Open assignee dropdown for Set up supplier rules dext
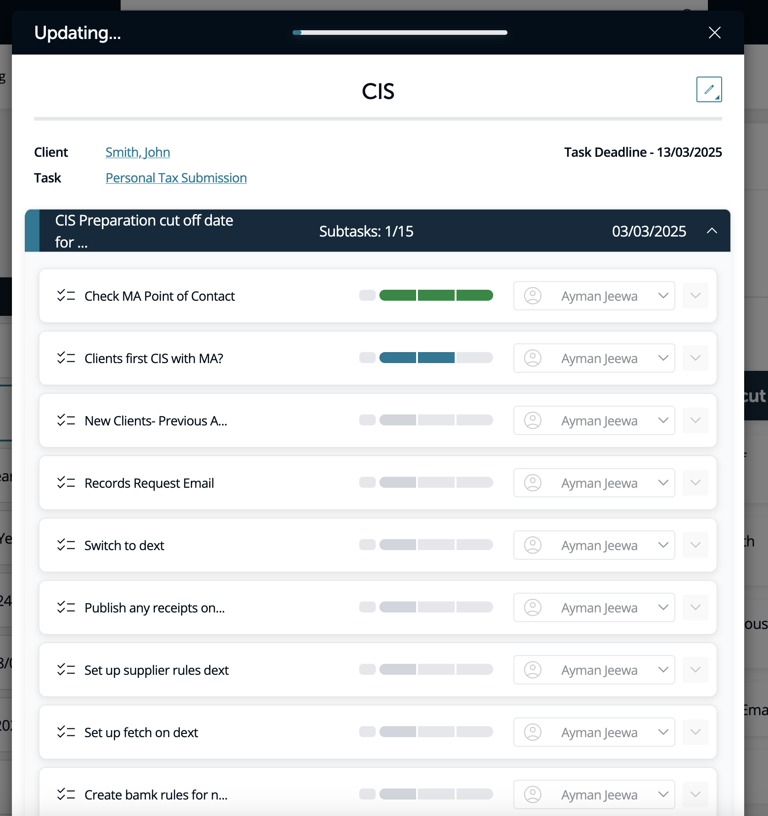 [594, 670]
